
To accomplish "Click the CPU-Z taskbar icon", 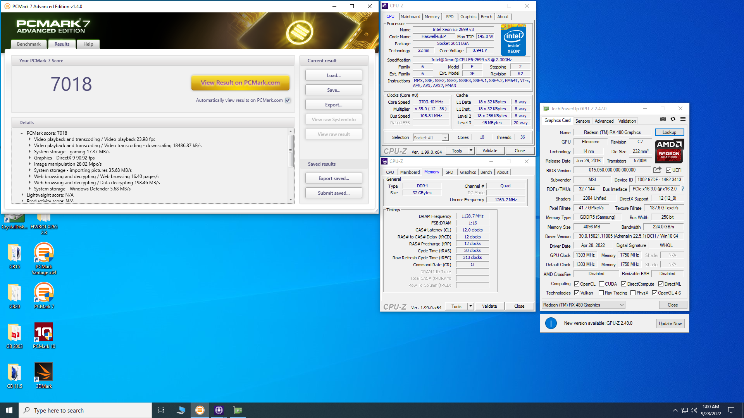I will (x=219, y=410).
